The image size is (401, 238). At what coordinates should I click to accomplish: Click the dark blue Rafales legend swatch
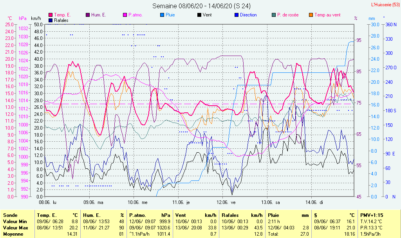[51, 20]
